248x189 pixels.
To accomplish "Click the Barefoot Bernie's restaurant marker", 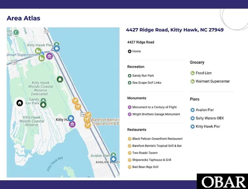I will [87, 120].
